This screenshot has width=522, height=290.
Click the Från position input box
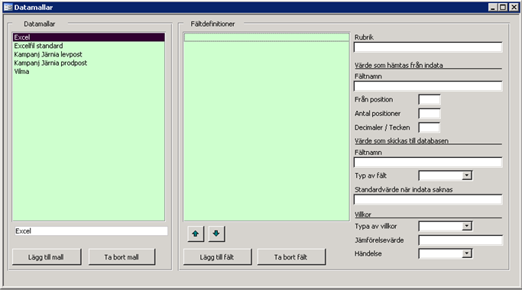430,99
